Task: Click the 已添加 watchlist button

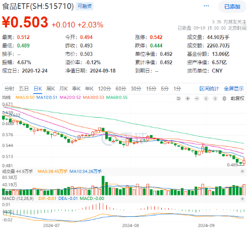Action: coord(232,7)
